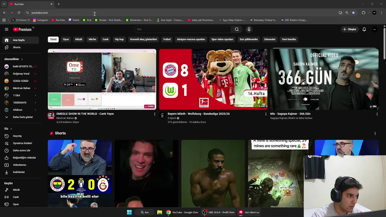Open Mevtcan Bahav channel avatar under video
Screen dimensions: 386x217
pos(51,115)
